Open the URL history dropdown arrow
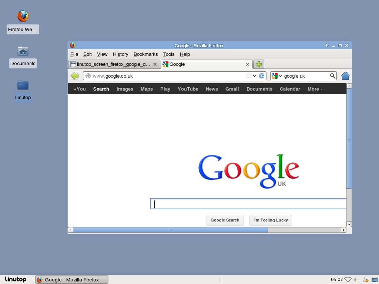 (x=255, y=76)
